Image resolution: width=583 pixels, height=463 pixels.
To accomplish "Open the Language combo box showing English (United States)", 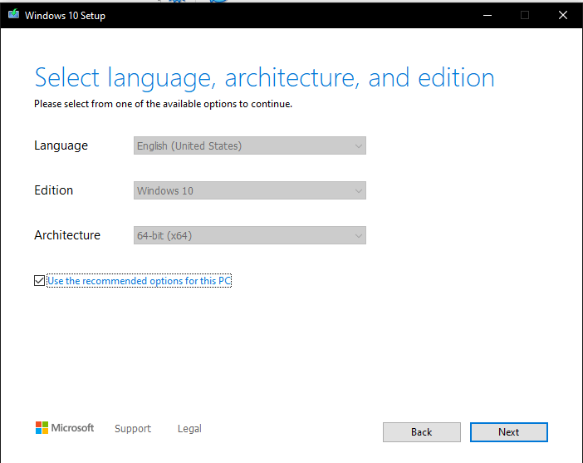I will [x=249, y=145].
